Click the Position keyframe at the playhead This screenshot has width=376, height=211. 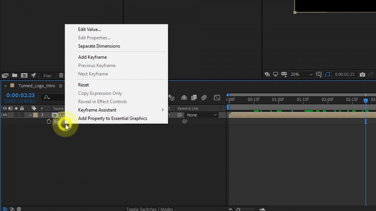coord(366,122)
